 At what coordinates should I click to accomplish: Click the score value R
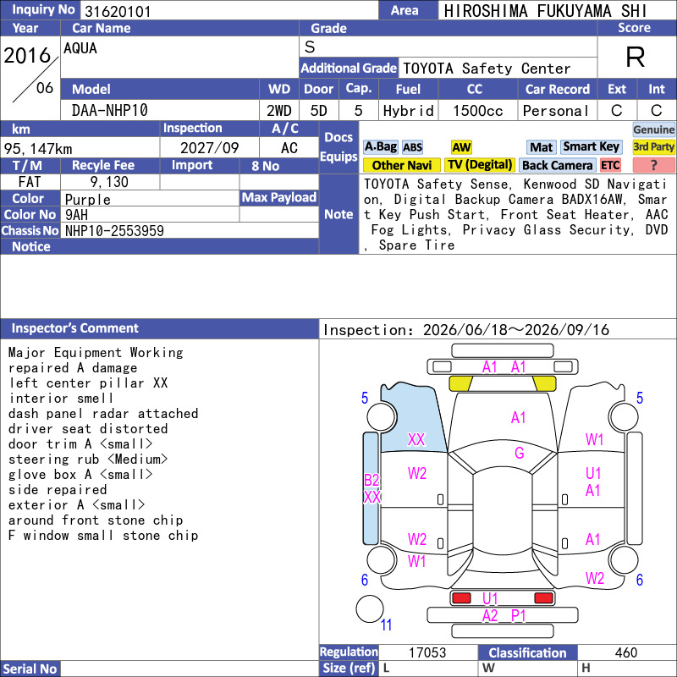click(x=636, y=57)
